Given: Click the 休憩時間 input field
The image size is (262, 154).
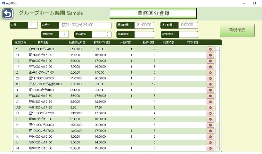Looking at the screenshot, I should (61, 34).
